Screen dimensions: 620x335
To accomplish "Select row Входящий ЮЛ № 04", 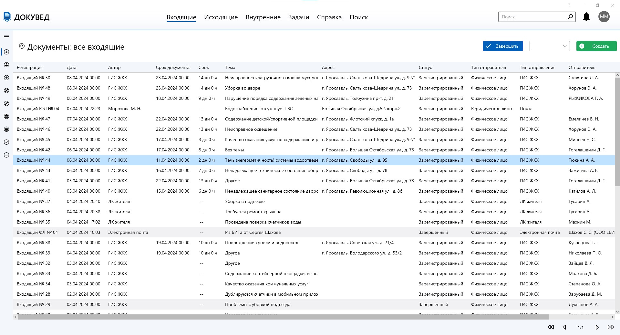I will tap(314, 109).
